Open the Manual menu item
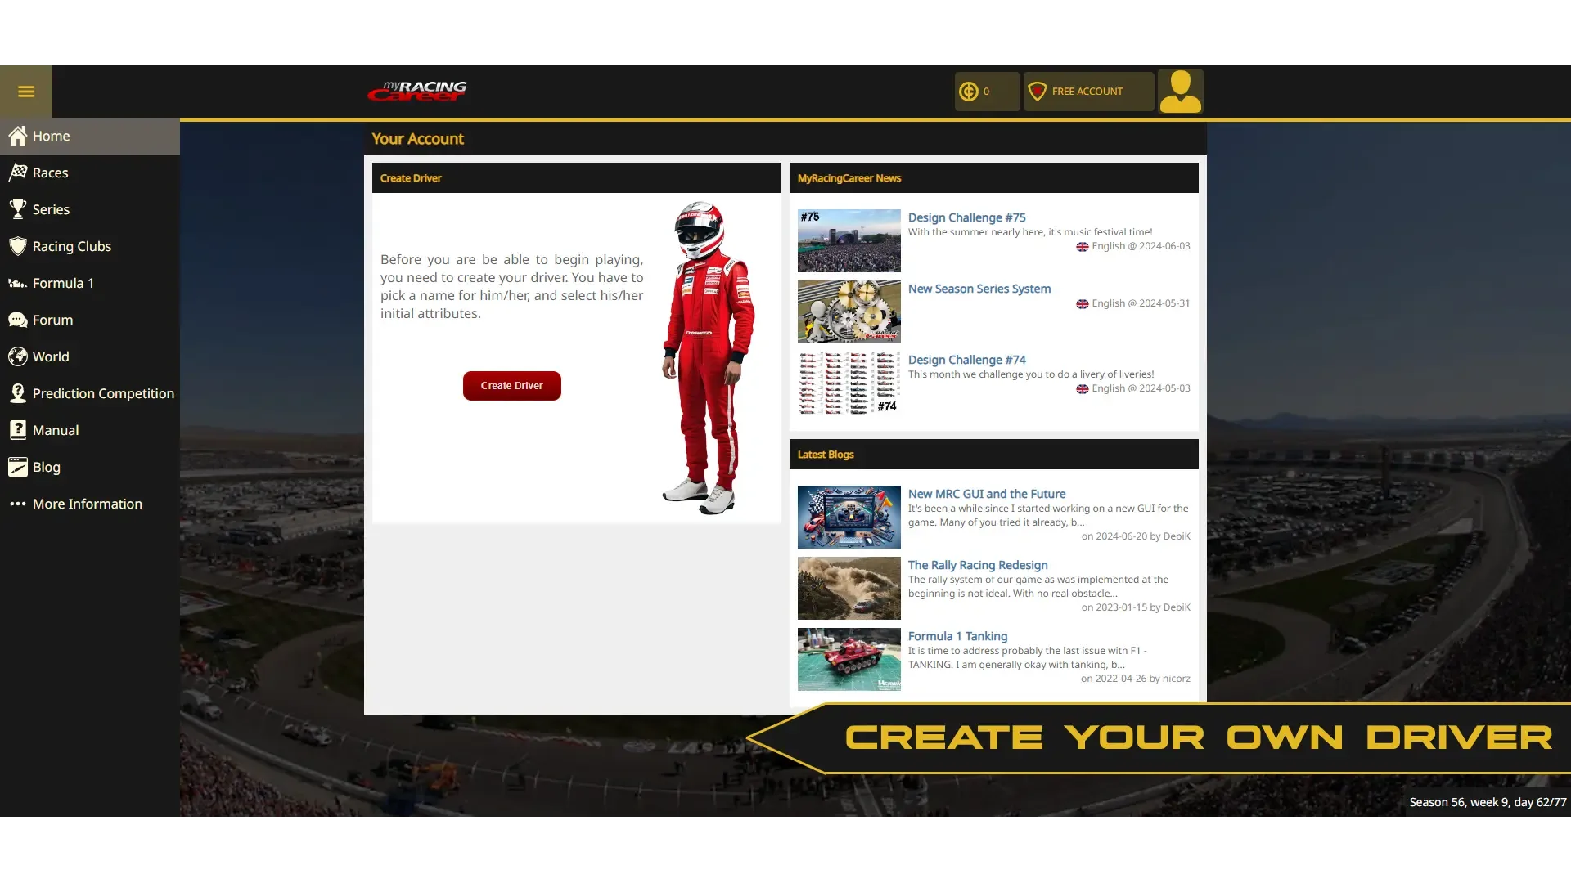The height and width of the screenshot is (883, 1571). [56, 430]
